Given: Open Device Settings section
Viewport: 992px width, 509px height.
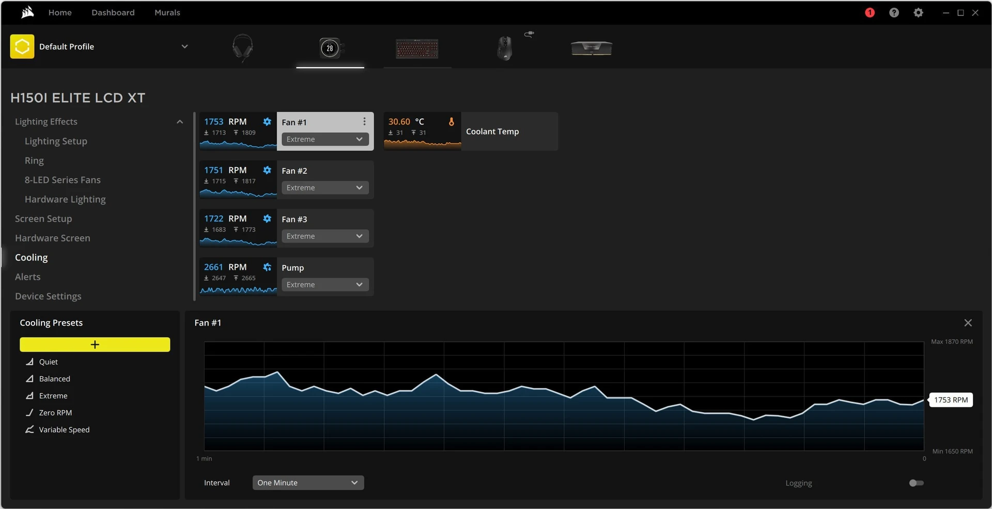Looking at the screenshot, I should click(x=48, y=296).
